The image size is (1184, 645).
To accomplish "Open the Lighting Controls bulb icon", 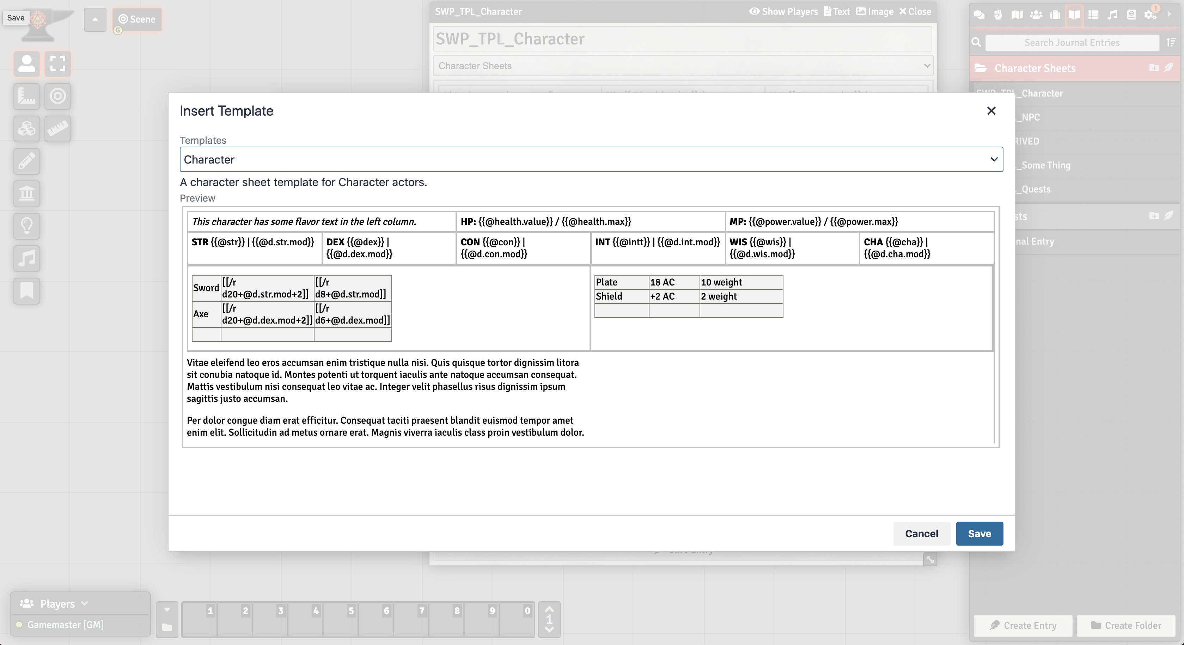I will [x=27, y=226].
